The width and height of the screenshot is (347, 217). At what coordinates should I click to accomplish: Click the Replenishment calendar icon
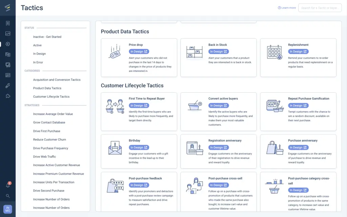click(x=274, y=52)
